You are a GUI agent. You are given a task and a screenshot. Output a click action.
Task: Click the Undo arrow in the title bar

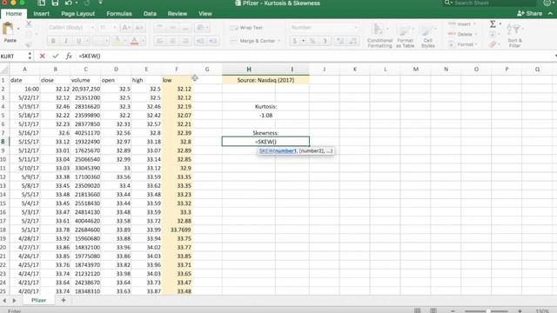tap(68, 3)
